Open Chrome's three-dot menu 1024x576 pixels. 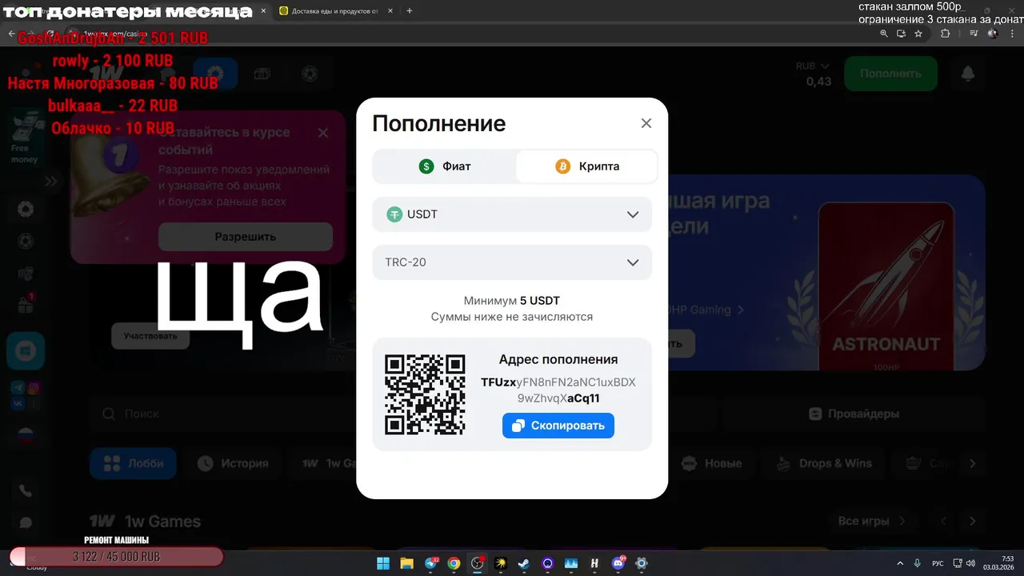[x=1011, y=34]
